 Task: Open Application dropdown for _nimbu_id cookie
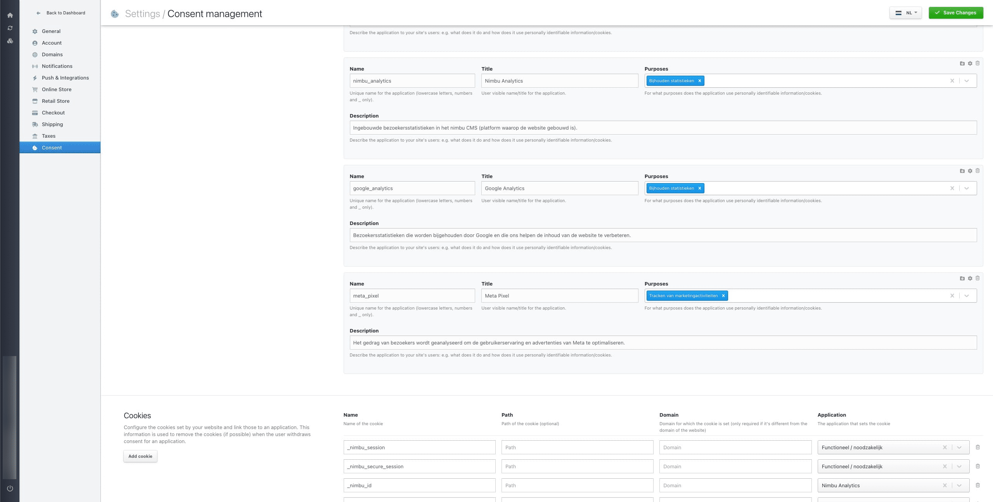(x=959, y=485)
